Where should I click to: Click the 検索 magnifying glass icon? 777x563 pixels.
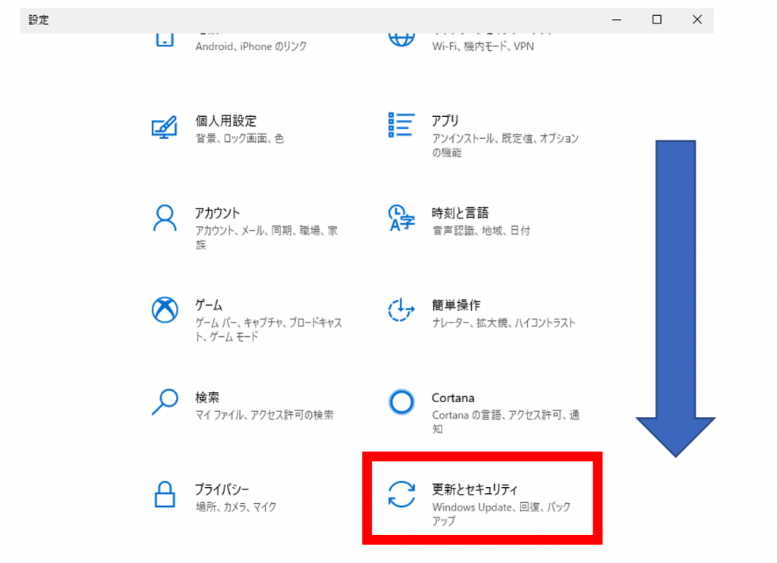click(x=165, y=402)
